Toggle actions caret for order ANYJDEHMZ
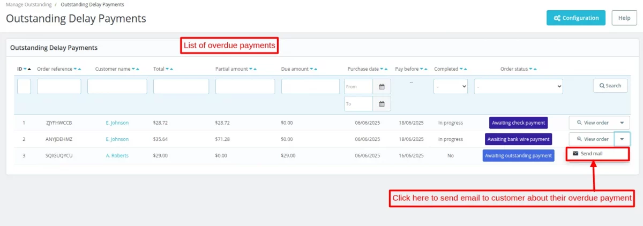643x226 pixels. point(622,139)
